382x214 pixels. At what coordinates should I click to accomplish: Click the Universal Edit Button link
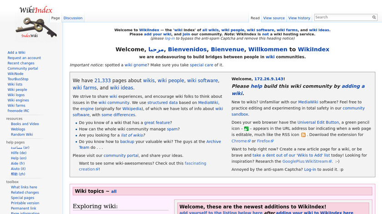pyautogui.click(x=318, y=122)
